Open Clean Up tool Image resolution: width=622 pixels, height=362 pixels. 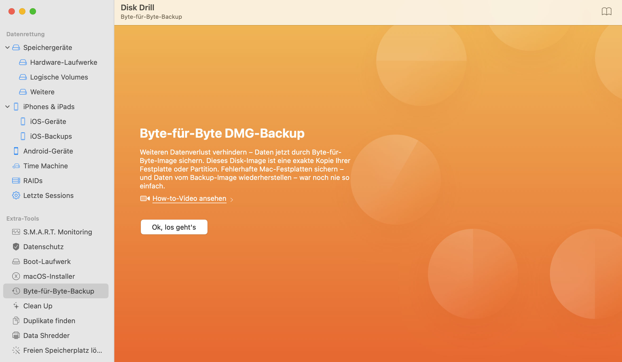[38, 305]
